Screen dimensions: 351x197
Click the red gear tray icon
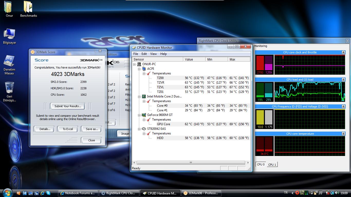click(297, 193)
